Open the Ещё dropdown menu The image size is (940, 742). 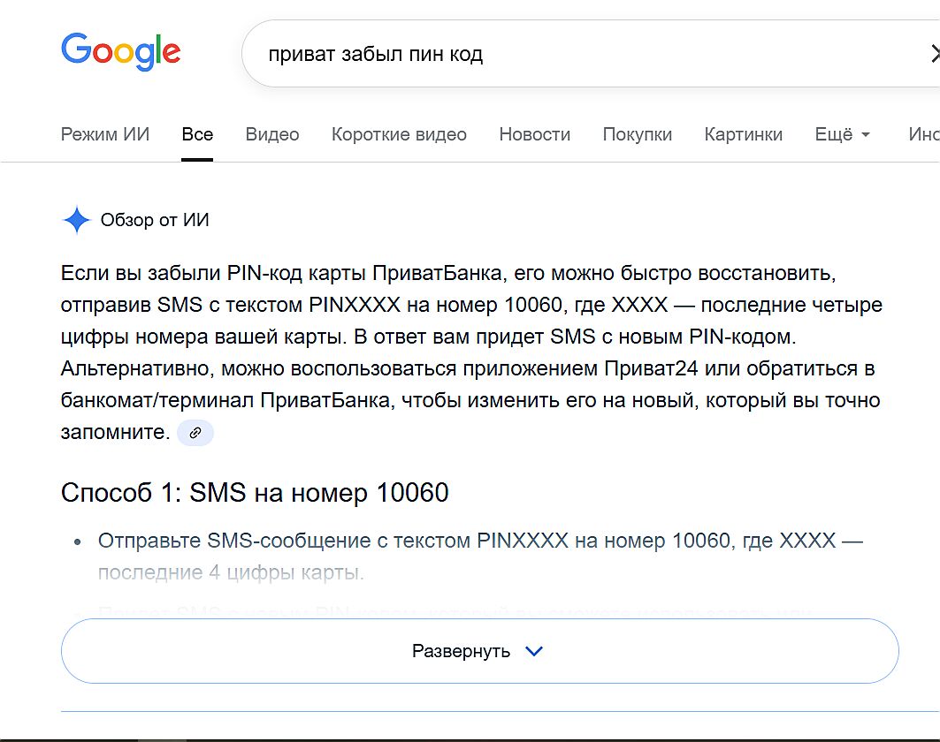coord(842,134)
